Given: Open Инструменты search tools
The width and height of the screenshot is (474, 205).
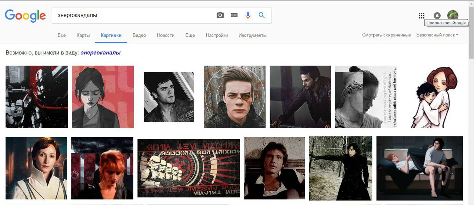Looking at the screenshot, I should pyautogui.click(x=253, y=35).
